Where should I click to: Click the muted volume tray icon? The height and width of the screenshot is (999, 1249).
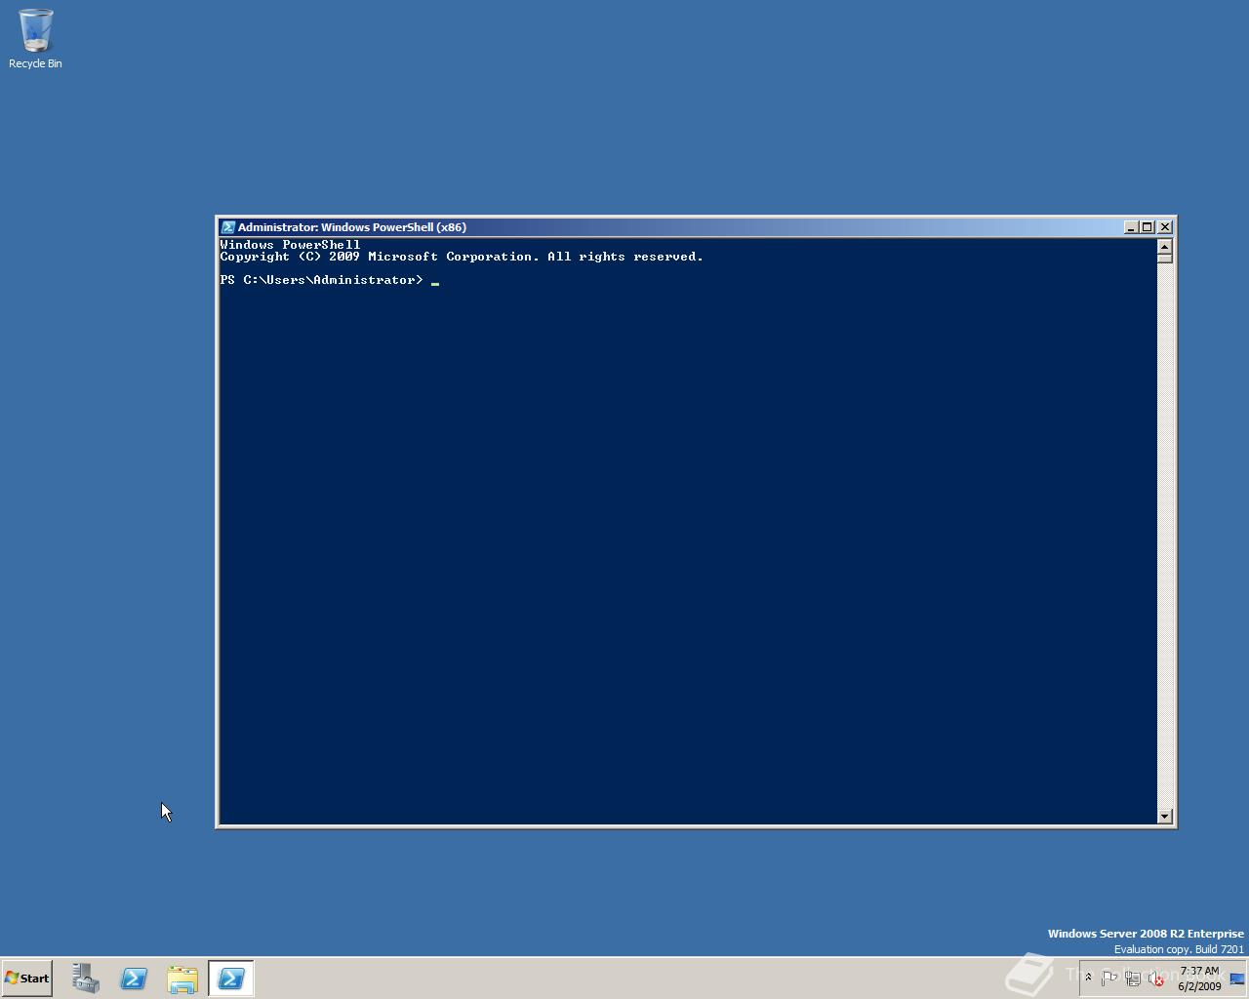click(x=1156, y=979)
